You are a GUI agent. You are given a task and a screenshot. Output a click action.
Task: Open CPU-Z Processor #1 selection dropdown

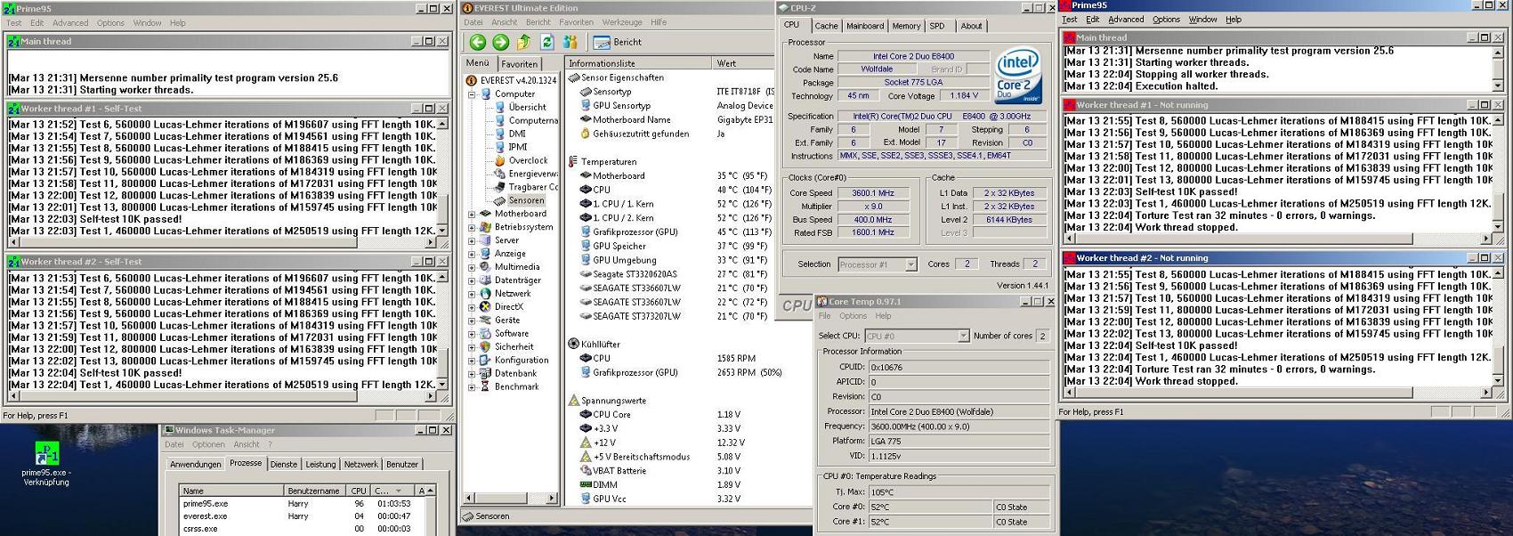click(x=910, y=264)
